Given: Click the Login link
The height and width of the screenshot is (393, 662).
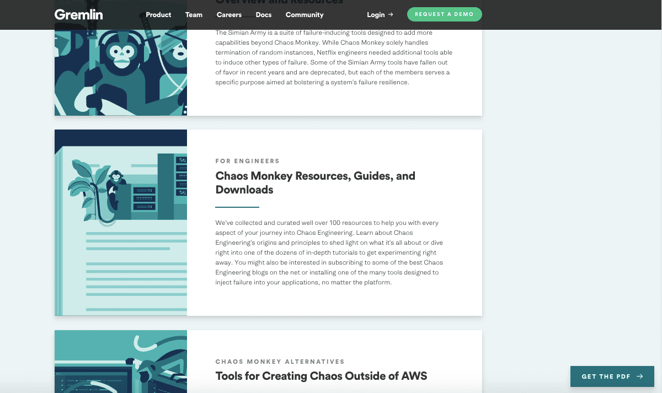Looking at the screenshot, I should (376, 15).
